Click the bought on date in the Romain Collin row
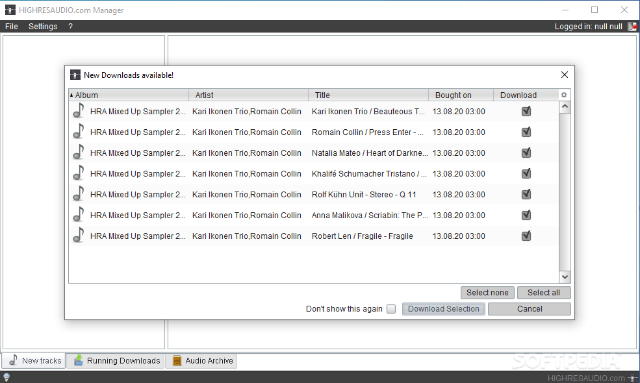Image resolution: width=640 pixels, height=383 pixels. click(x=459, y=132)
